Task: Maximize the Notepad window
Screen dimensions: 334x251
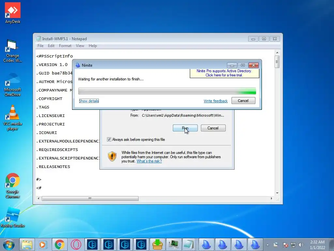Action: [264, 39]
